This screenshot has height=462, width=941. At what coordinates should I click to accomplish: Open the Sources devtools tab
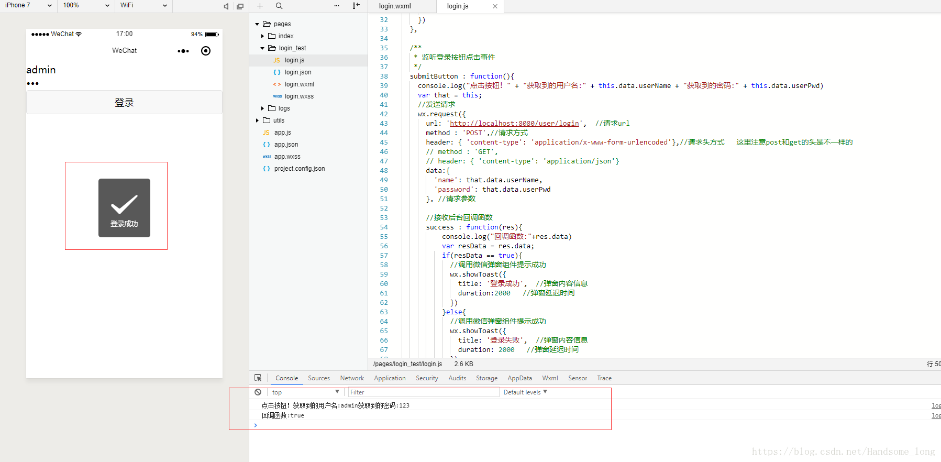(319, 378)
